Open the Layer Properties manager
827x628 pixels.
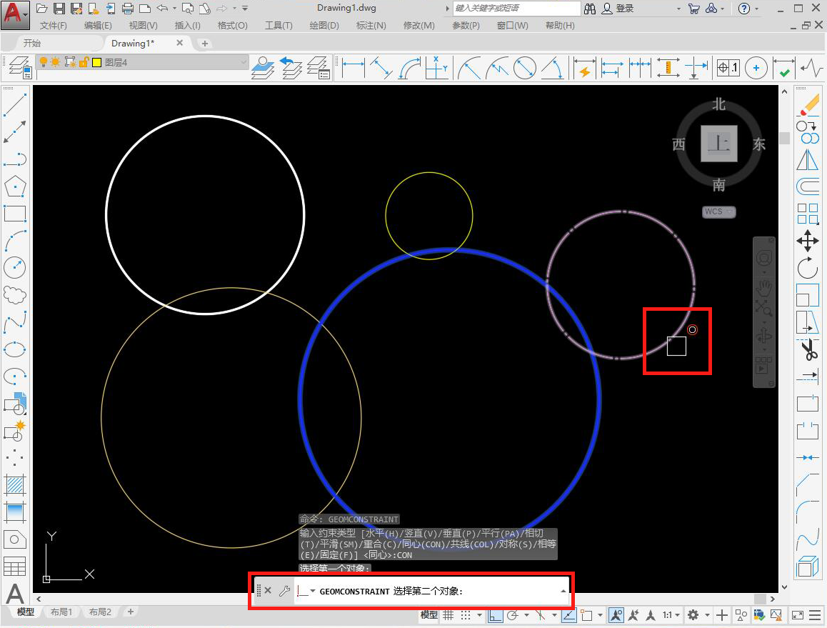[19, 68]
